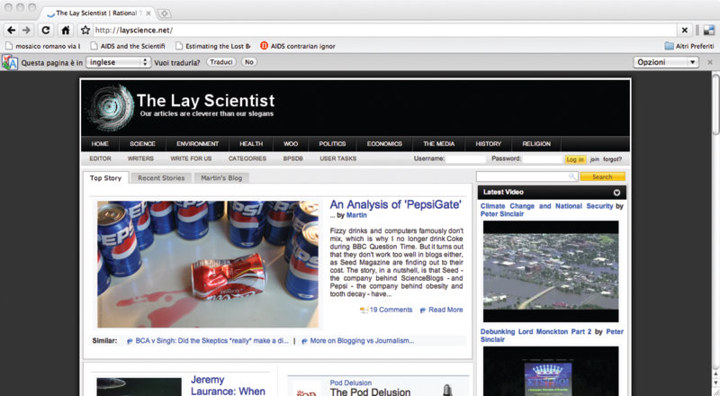Screen dimensions: 720x396
Task: Open the ECONOMICS navigation item
Action: click(384, 144)
